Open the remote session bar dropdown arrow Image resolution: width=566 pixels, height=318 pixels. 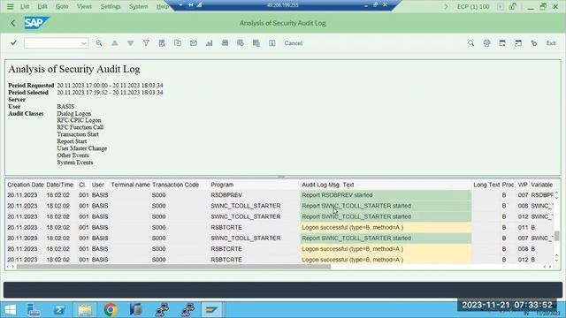click(180, 5)
